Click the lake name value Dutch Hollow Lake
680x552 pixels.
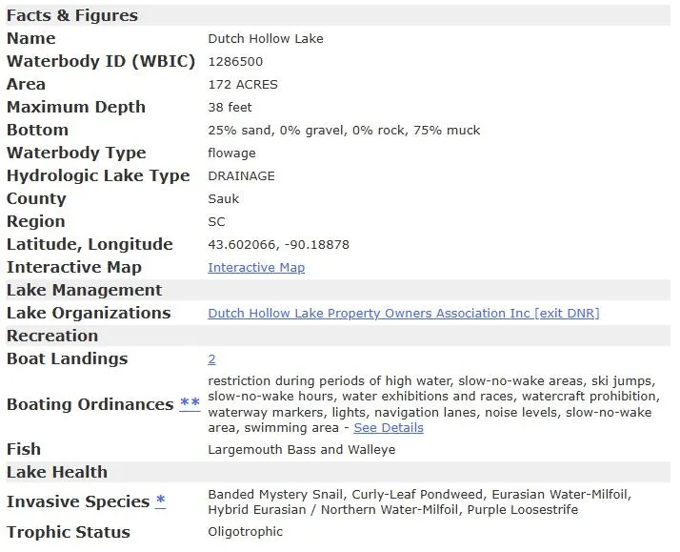pyautogui.click(x=266, y=39)
